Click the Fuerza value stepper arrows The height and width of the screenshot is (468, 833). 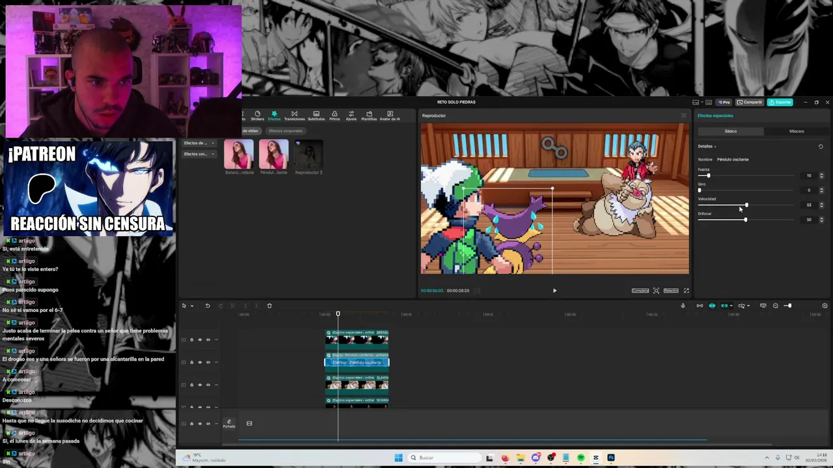tap(821, 175)
